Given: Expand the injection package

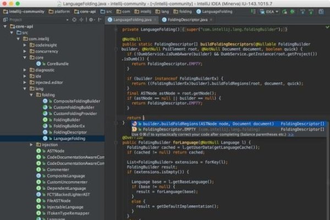Looking at the screenshot, I should [x=31, y=145].
